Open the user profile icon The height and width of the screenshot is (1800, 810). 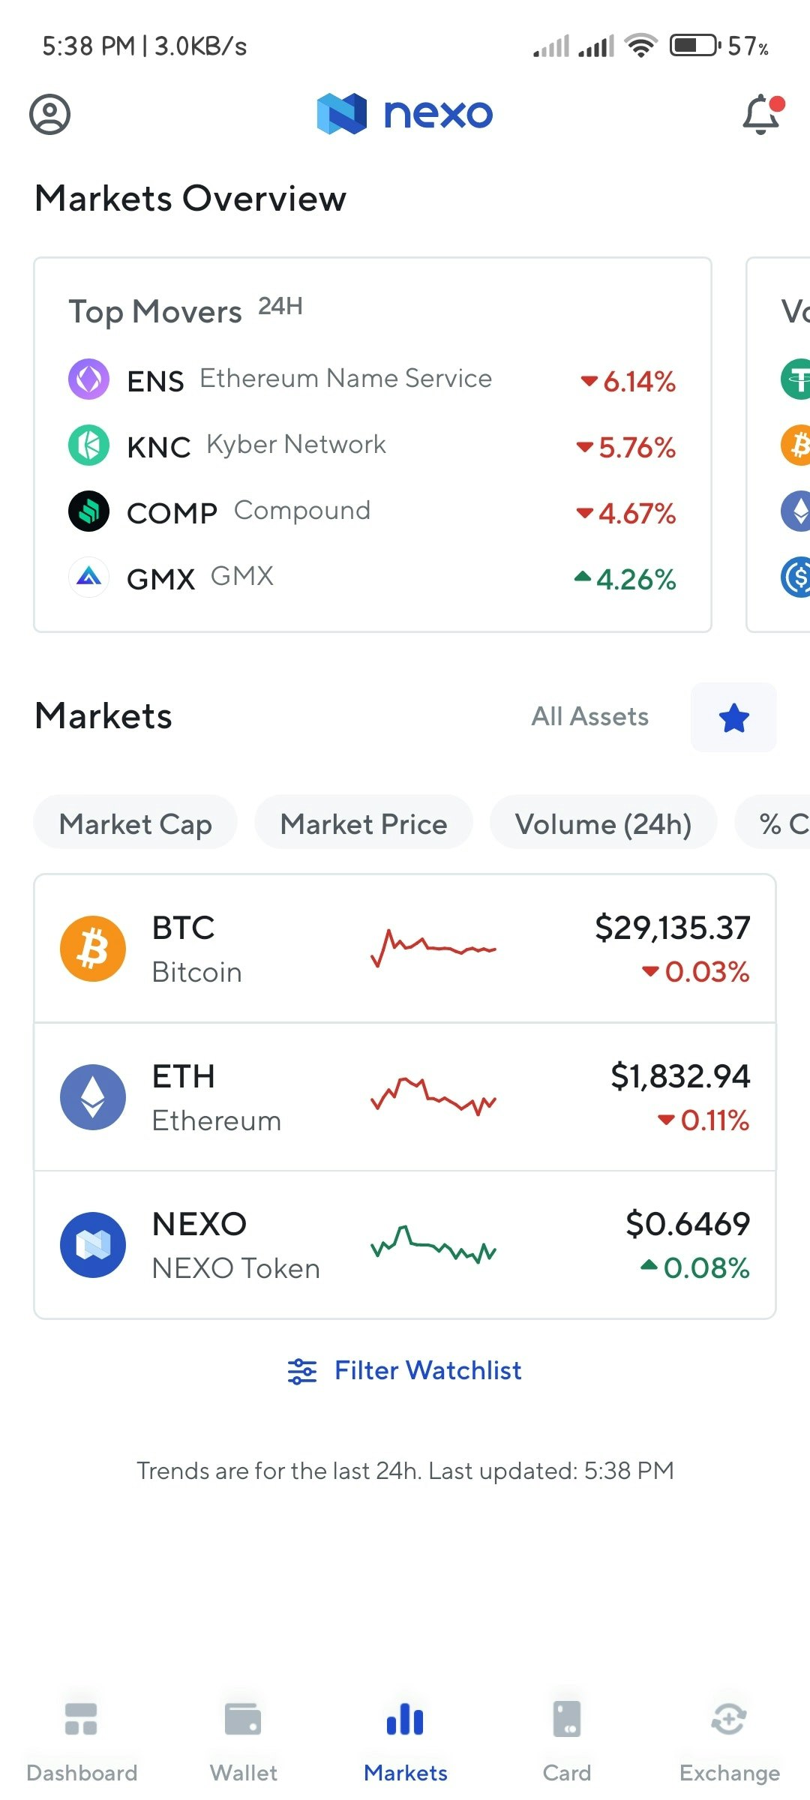(x=49, y=115)
